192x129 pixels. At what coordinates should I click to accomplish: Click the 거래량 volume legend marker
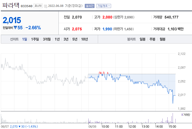[x=182, y=115]
